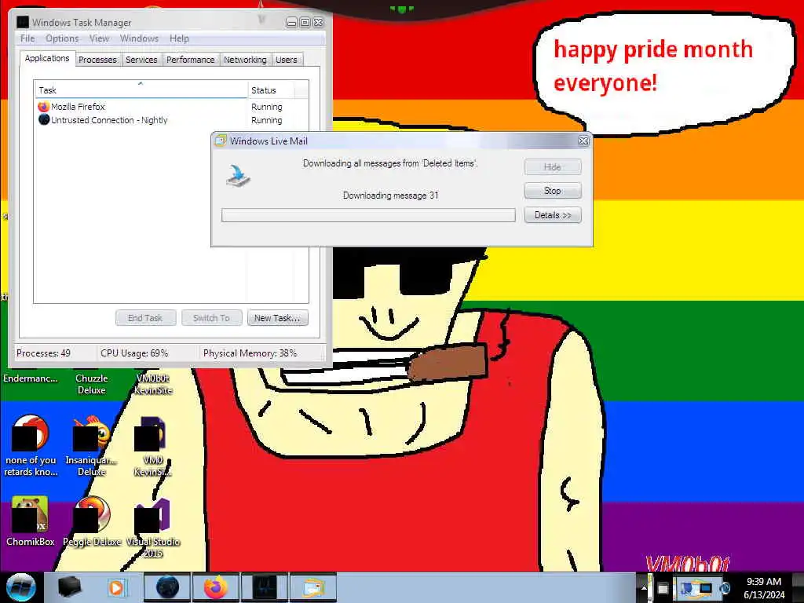Image resolution: width=804 pixels, height=603 pixels.
Task: Open the View menu in Task Manager
Action: [99, 38]
